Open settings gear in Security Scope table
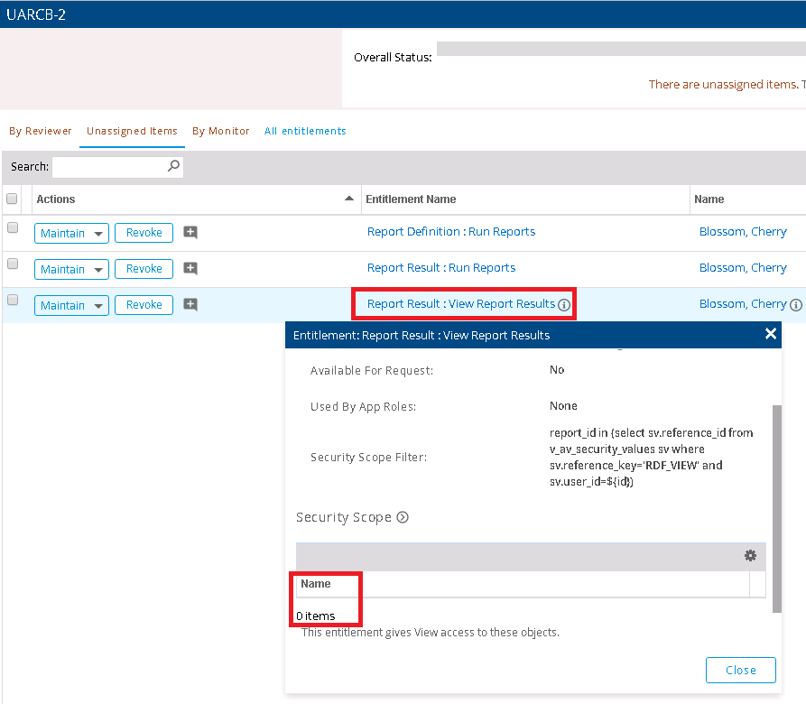Viewport: 806px width, 704px height. click(x=750, y=556)
